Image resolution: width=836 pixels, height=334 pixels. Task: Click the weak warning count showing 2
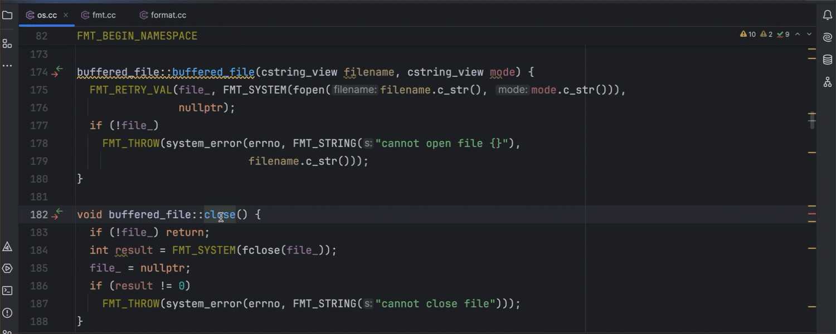point(767,35)
